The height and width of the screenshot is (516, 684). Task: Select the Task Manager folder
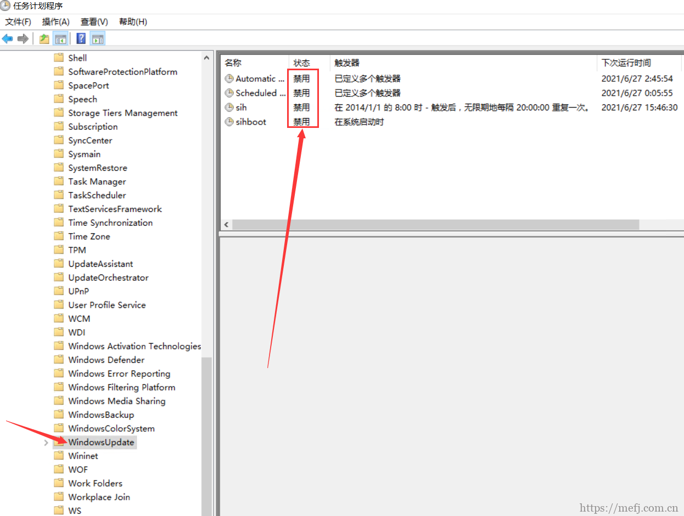97,181
